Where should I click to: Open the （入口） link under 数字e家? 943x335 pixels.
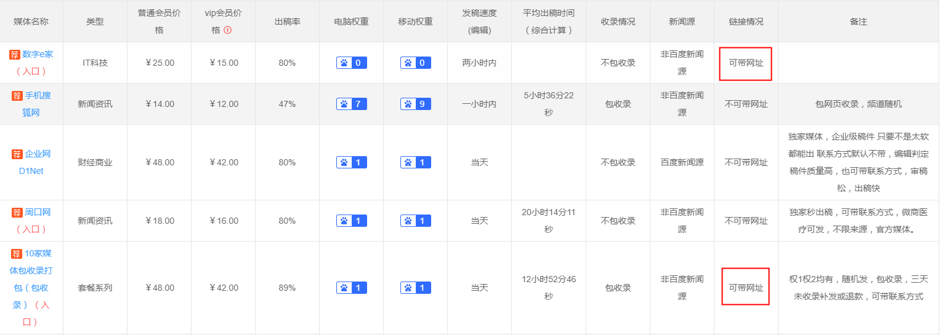click(31, 71)
